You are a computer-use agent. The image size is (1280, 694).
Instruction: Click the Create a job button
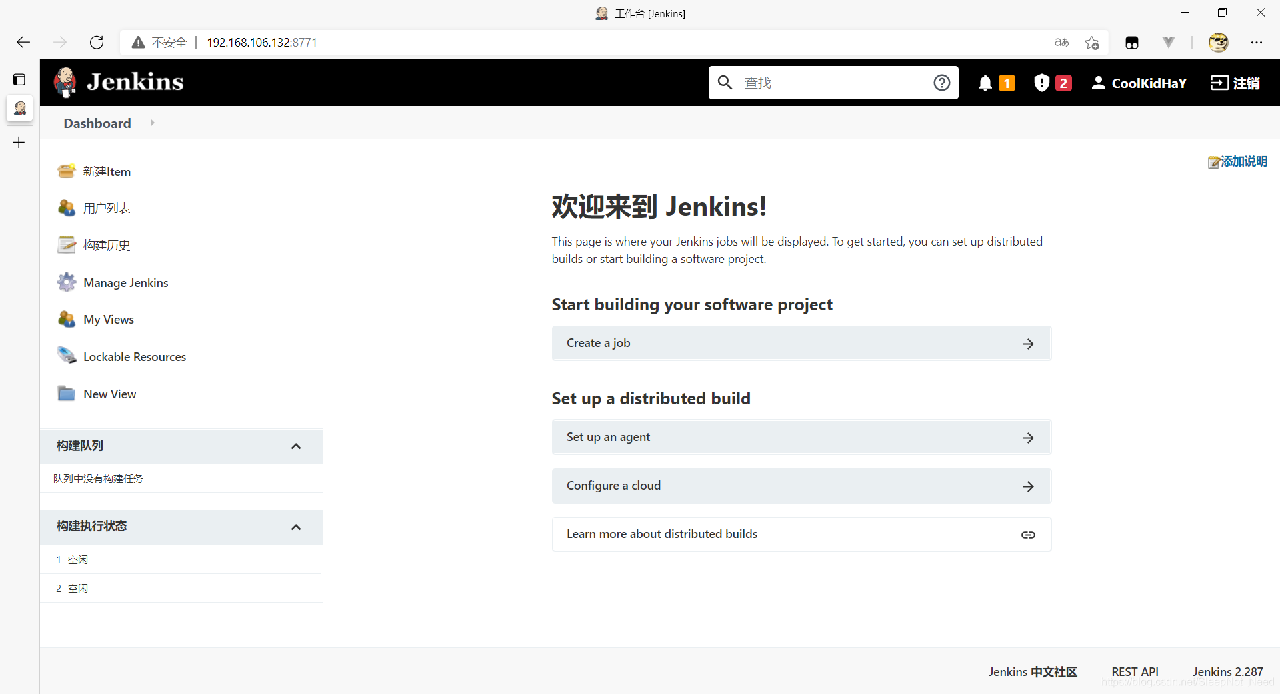801,343
